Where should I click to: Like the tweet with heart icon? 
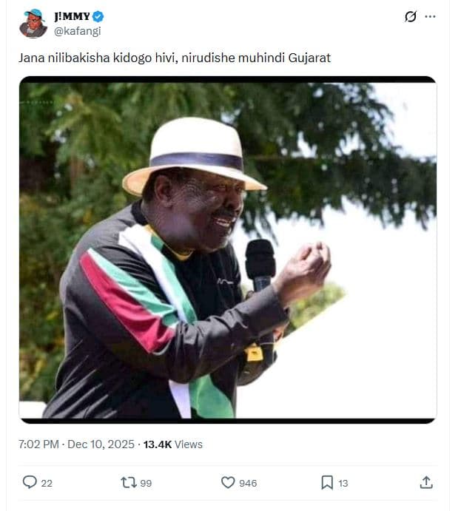[x=228, y=482]
